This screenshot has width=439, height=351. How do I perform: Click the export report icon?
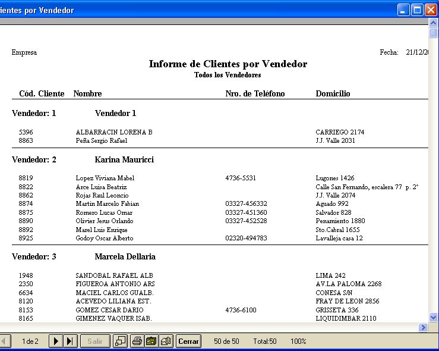point(151,341)
